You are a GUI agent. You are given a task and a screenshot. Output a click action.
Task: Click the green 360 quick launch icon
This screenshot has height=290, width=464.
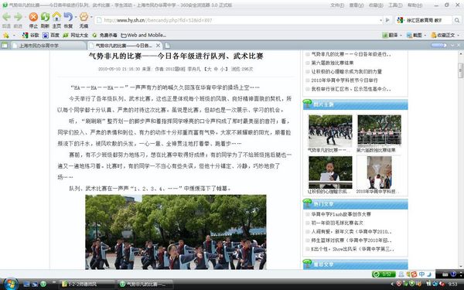[x=43, y=284]
